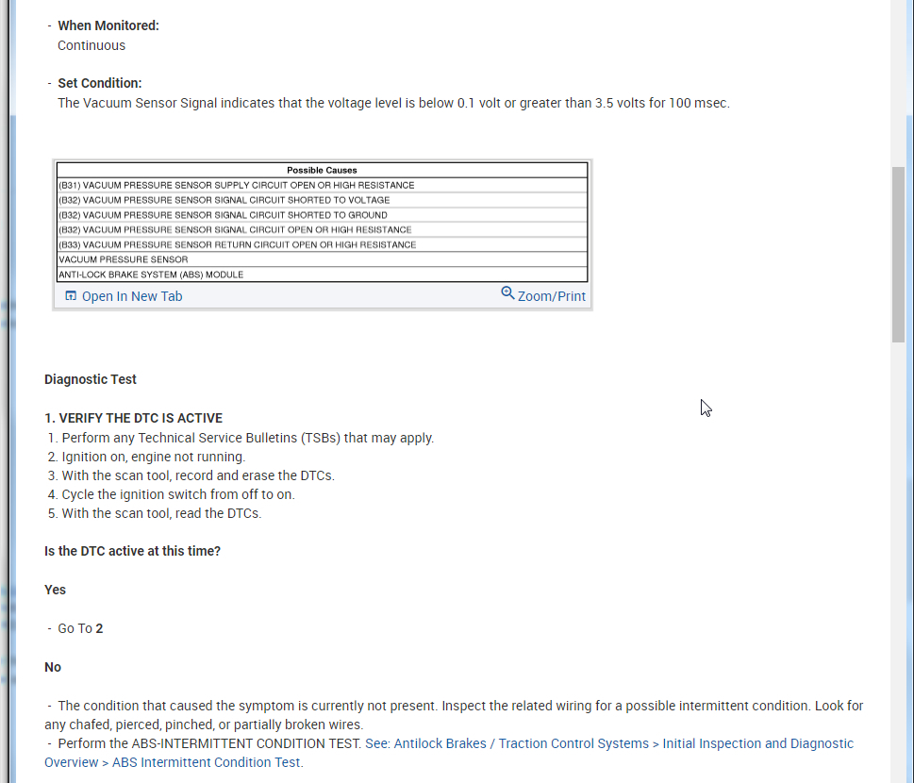The image size is (914, 783).
Task: Click the ANTI-LOCK BRAKE SYSTEM (ABS) MODULE row
Action: tap(151, 275)
